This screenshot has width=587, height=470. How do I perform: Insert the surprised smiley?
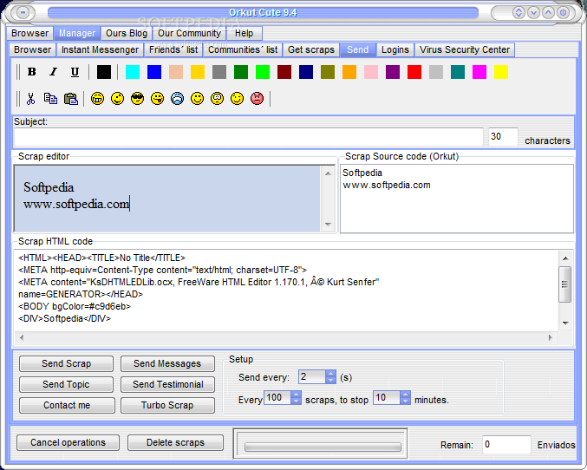217,99
